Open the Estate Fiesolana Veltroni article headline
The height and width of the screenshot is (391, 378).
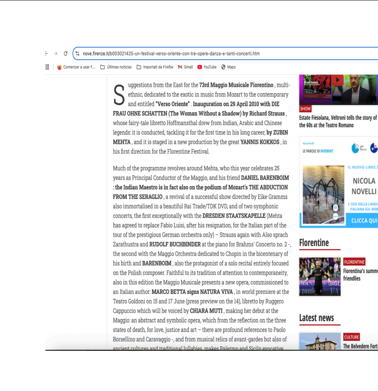click(x=338, y=122)
